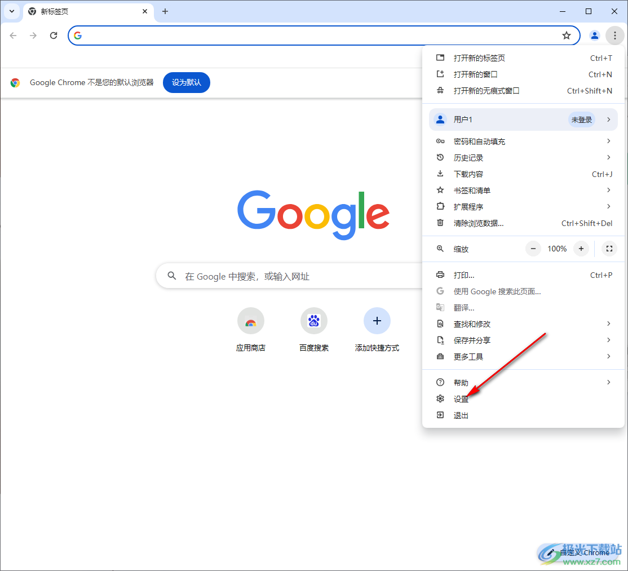Image resolution: width=628 pixels, height=571 pixels.
Task: Open the 应用商店 shortcut tile
Action: pos(251,330)
